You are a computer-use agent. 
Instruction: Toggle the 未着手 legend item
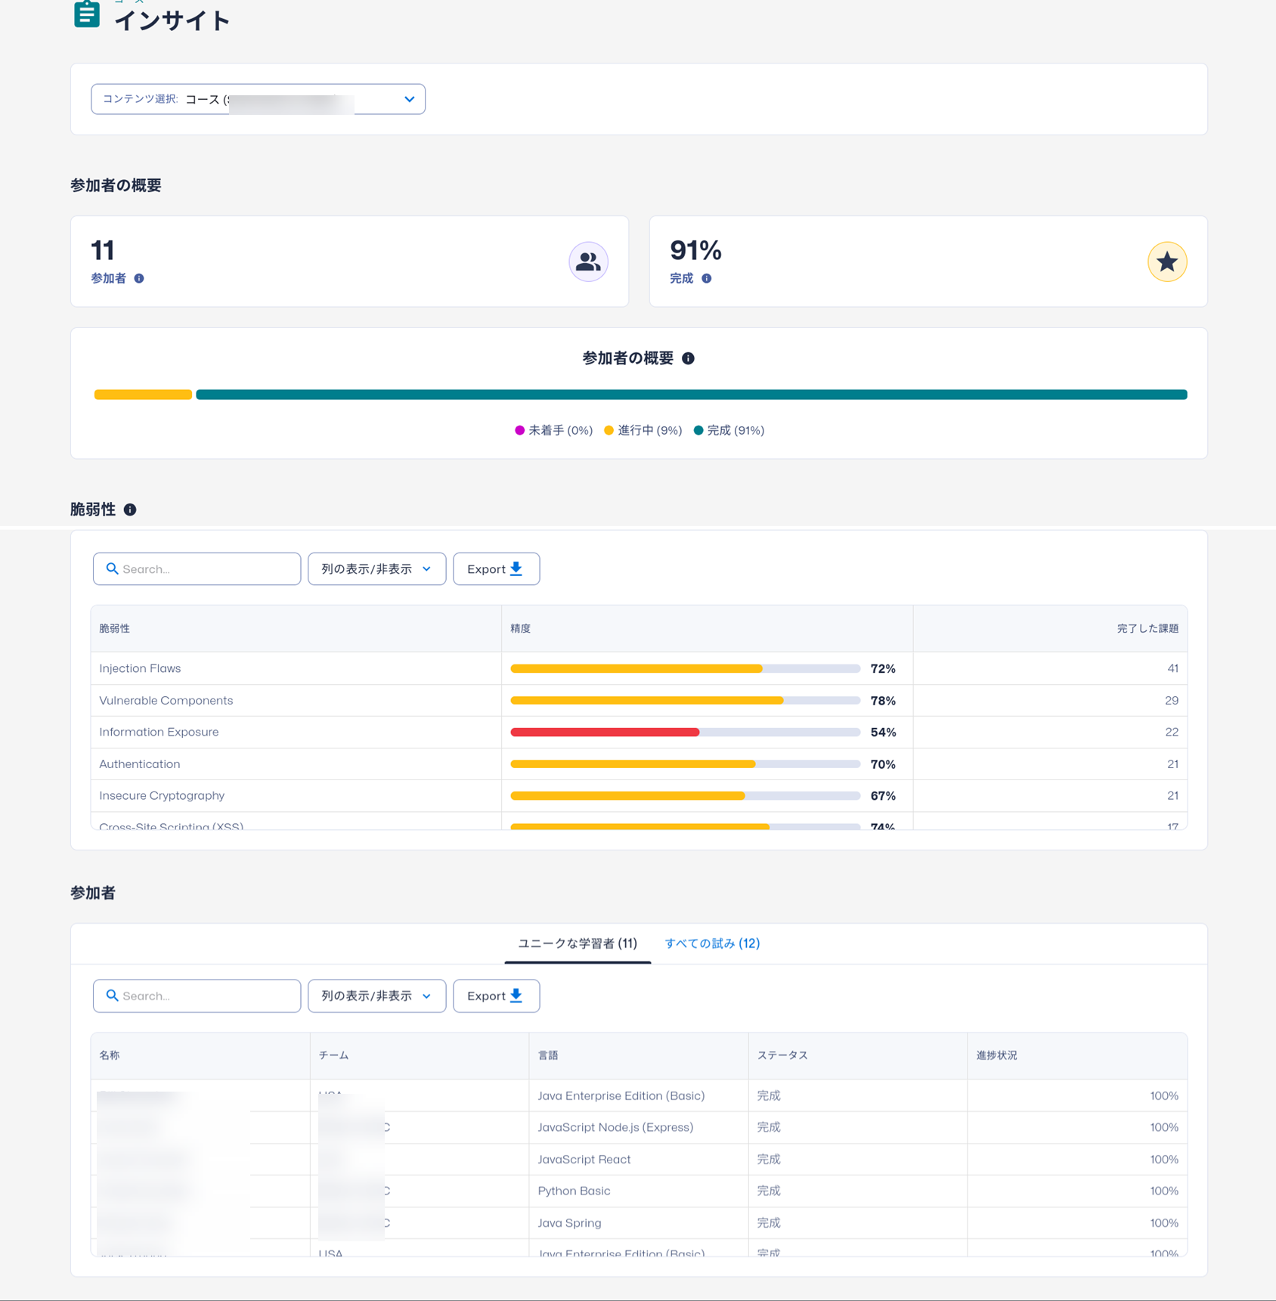pos(553,429)
